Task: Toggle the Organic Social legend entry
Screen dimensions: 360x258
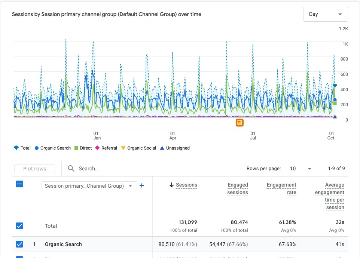Action: [x=138, y=148]
